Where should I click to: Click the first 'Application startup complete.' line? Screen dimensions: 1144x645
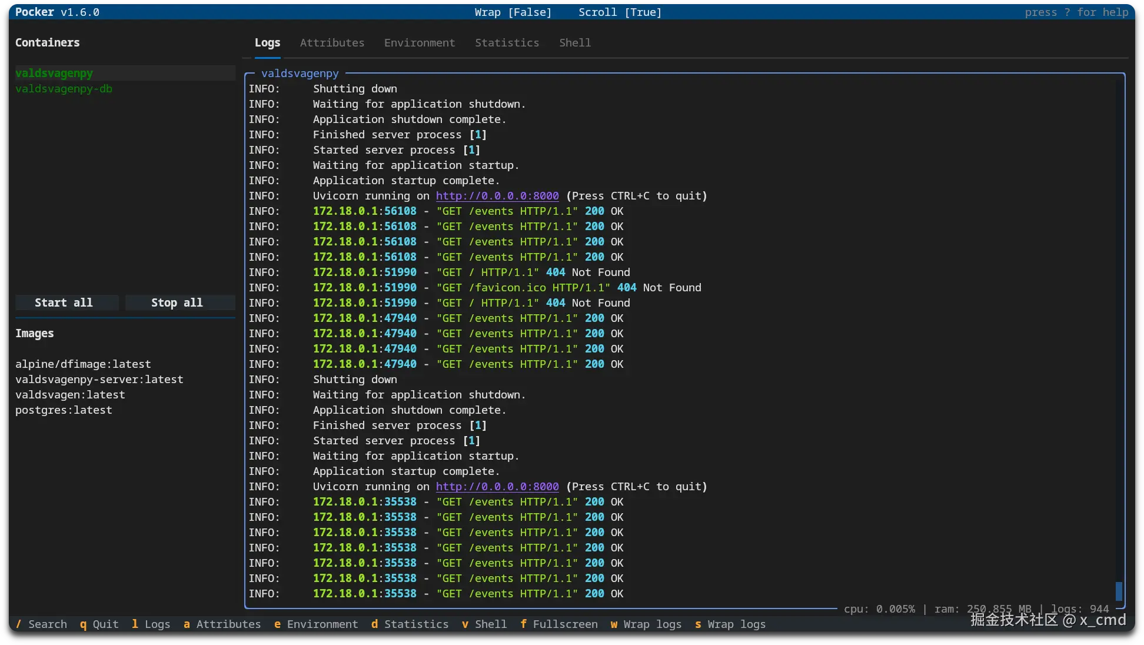pyautogui.click(x=374, y=181)
